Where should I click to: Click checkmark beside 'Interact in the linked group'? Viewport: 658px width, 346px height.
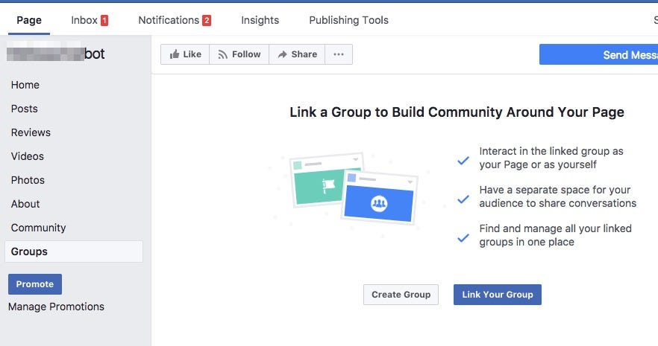pos(463,160)
